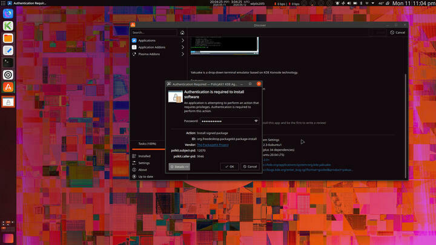Open the pink gradient icon at the dock's bottom
Image resolution: width=436 pixels, height=245 pixels.
[8, 238]
